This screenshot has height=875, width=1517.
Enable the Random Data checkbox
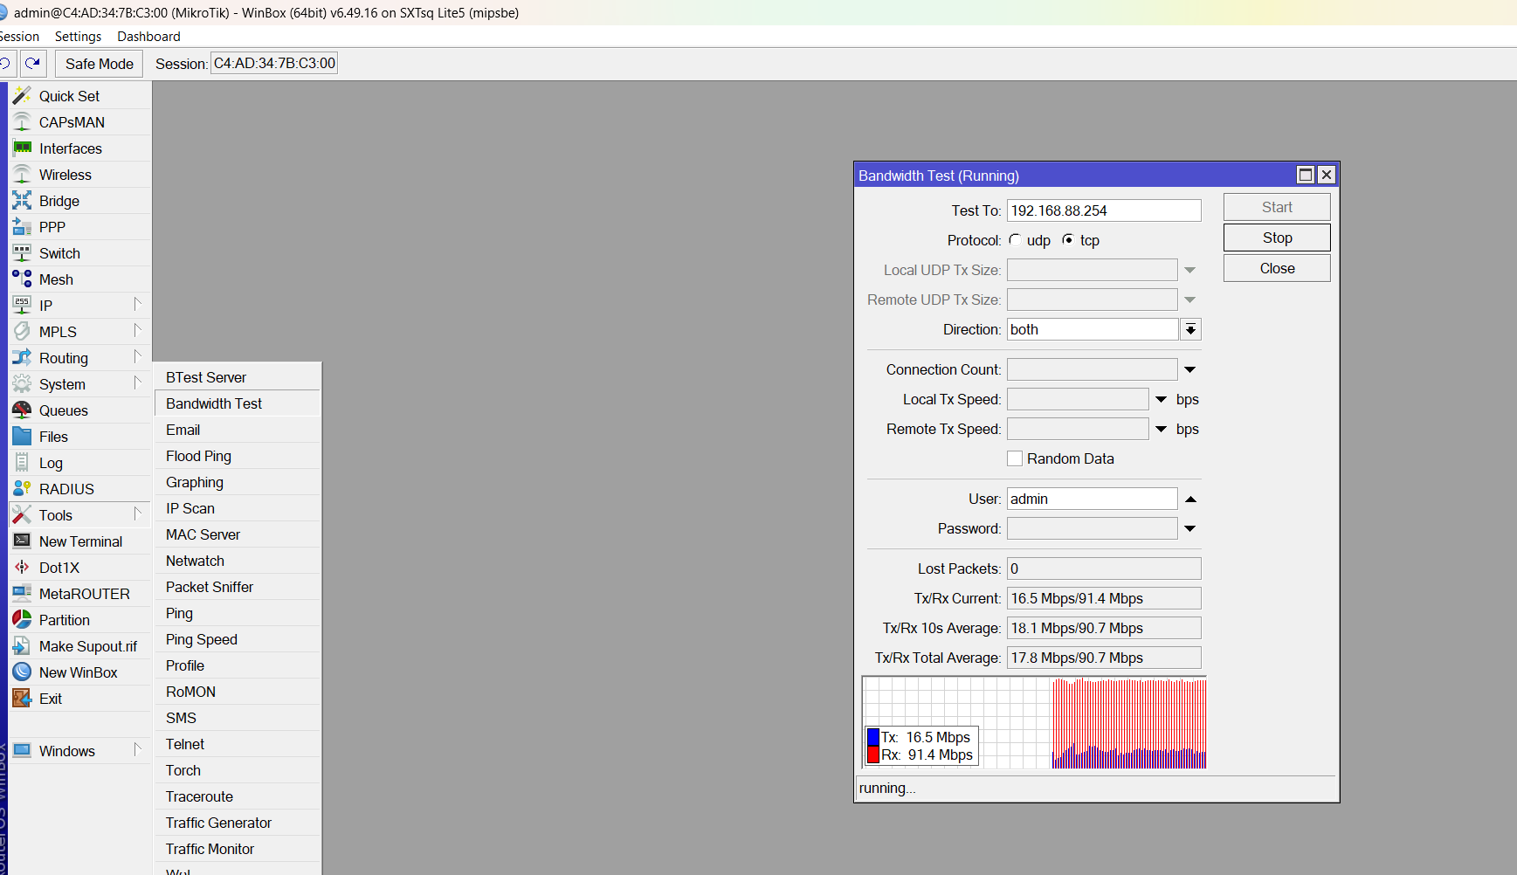coord(1015,458)
